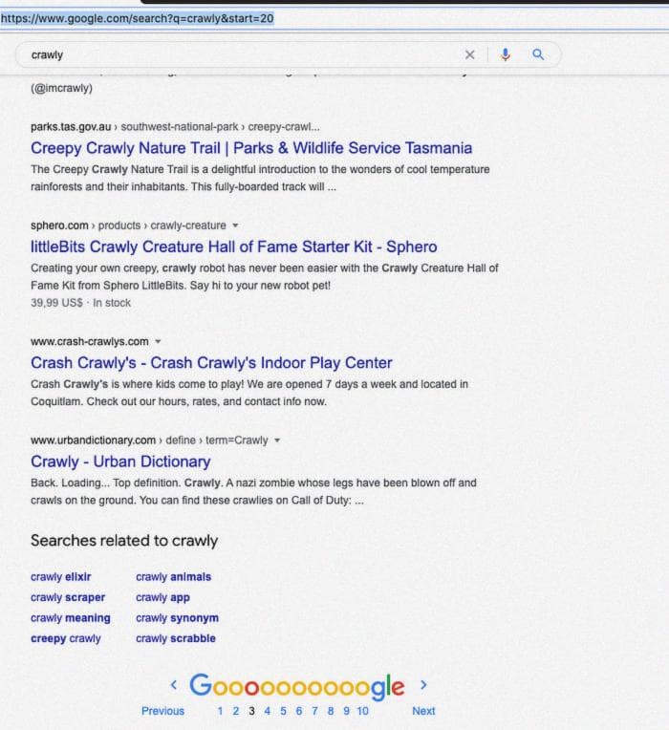Go to the Next results page
669x730 pixels.
click(423, 711)
